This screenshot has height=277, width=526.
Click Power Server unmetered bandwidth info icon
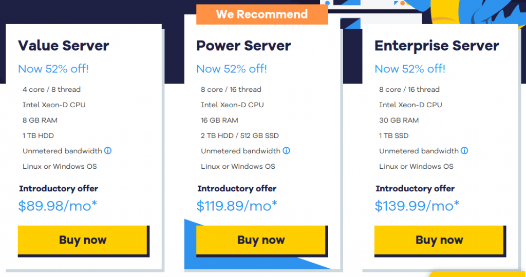pyautogui.click(x=287, y=151)
